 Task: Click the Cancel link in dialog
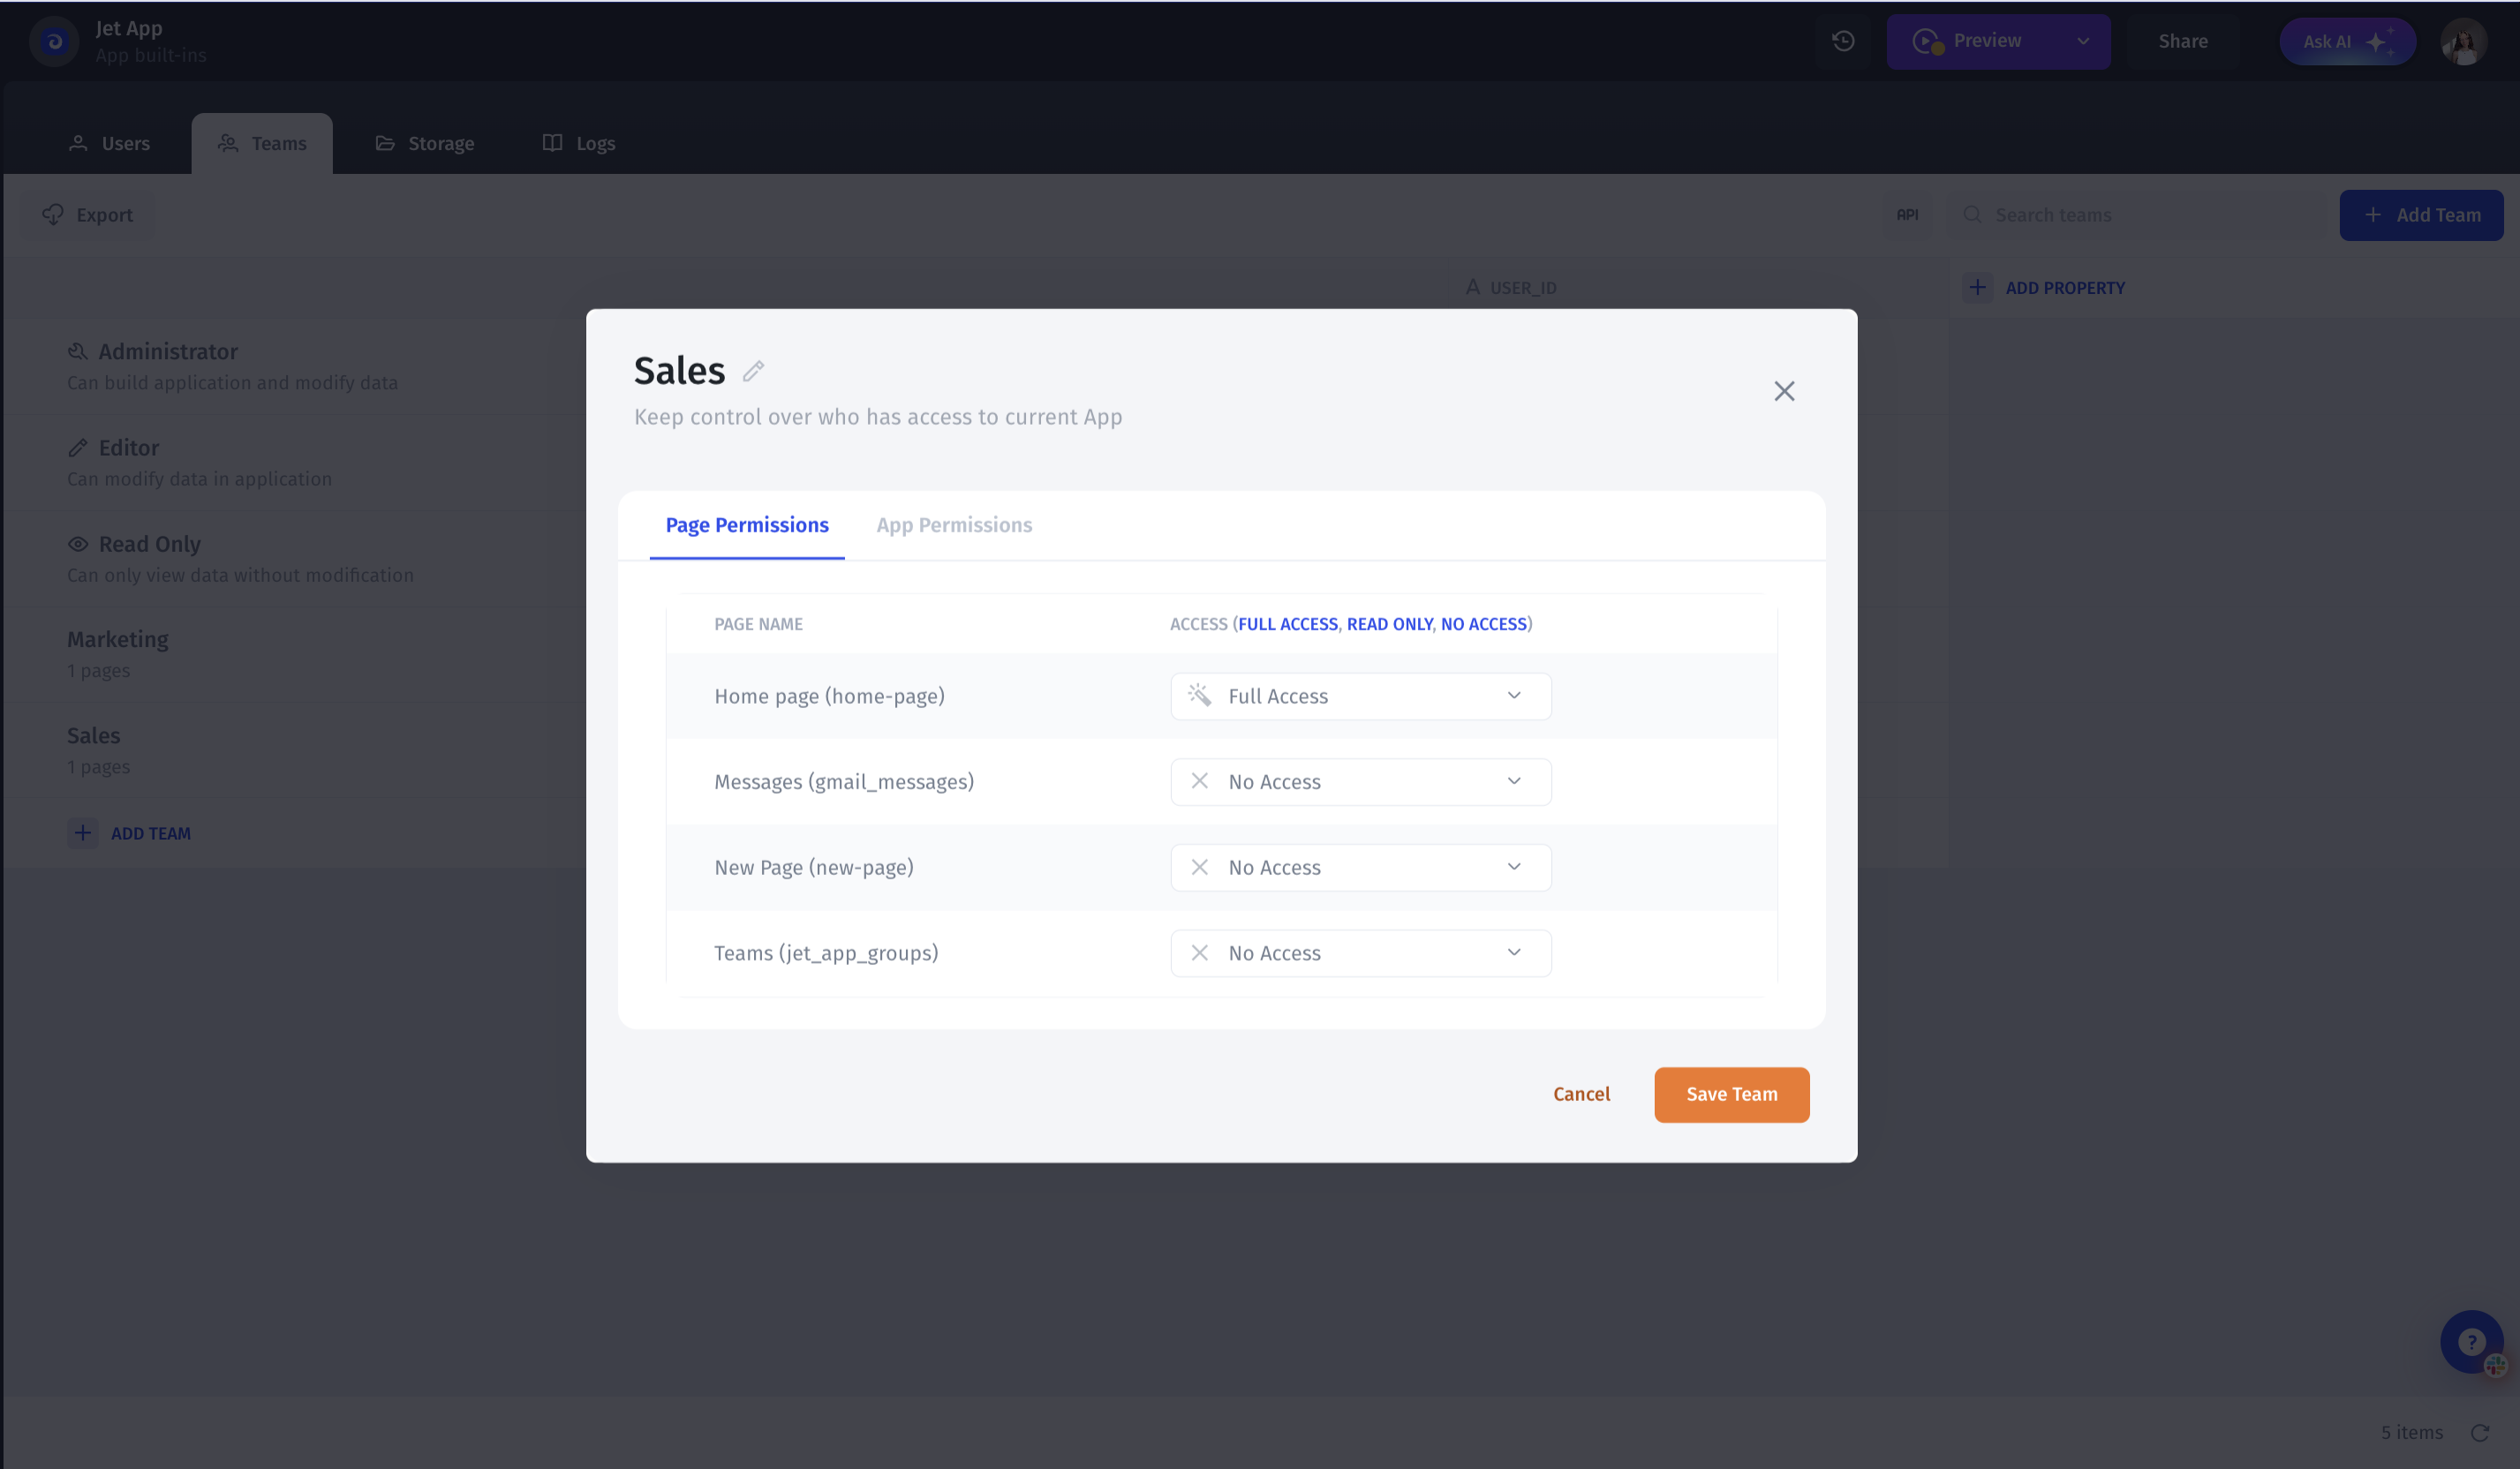coord(1581,1094)
